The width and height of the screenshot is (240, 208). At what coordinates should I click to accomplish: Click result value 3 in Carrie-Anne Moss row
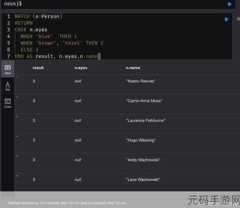pyautogui.click(x=34, y=101)
